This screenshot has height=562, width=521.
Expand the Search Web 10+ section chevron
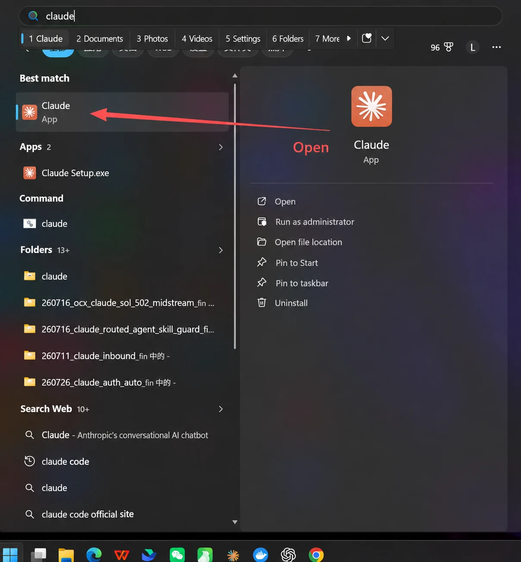pos(221,409)
